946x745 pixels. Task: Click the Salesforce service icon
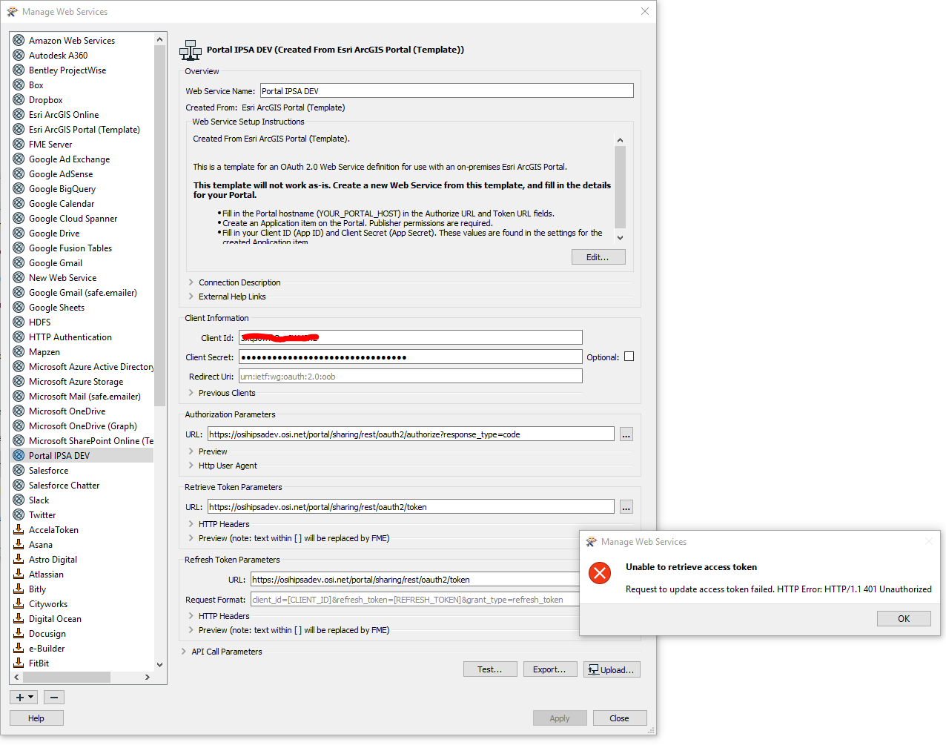pyautogui.click(x=19, y=470)
